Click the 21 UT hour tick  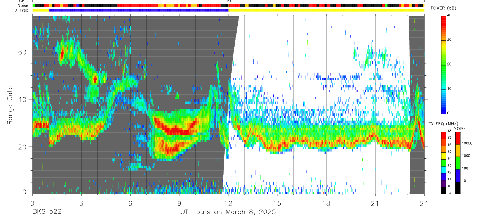point(375,203)
